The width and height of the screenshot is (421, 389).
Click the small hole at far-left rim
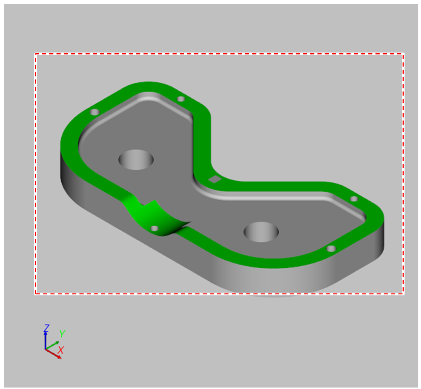click(x=95, y=112)
